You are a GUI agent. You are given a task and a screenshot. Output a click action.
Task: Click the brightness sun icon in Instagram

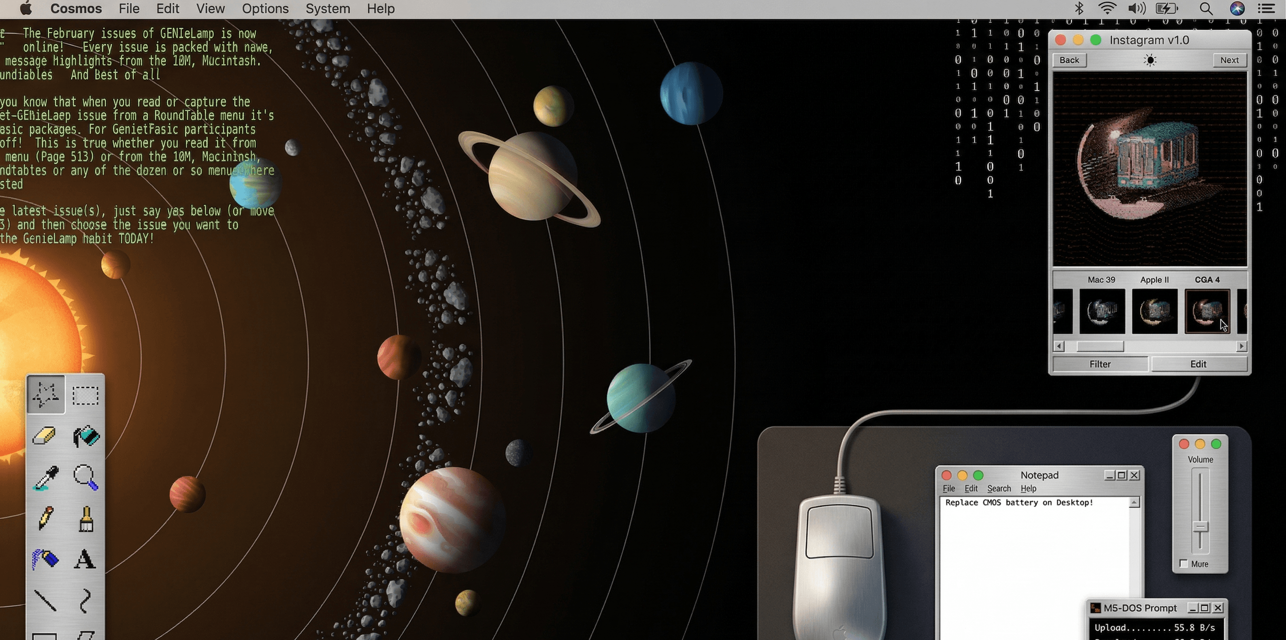1150,60
